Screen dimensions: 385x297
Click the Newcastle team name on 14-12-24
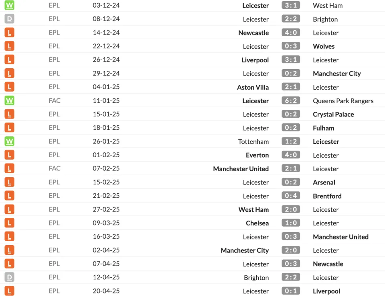point(253,33)
